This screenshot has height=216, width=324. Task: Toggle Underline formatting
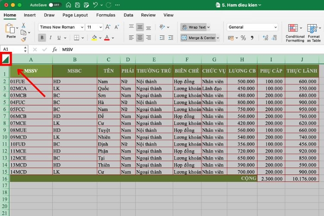[x=59, y=38]
